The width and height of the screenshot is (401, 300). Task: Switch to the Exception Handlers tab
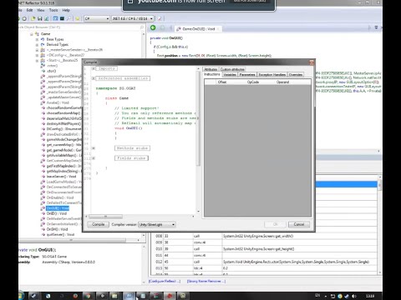click(272, 75)
